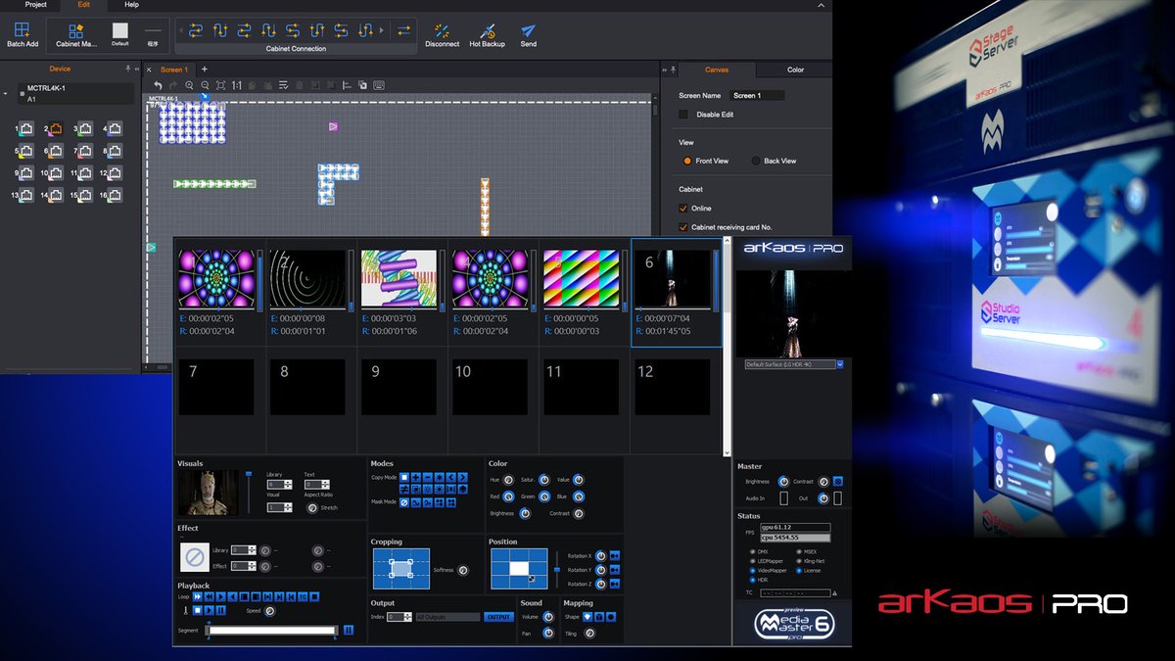Click the Rotation Z reset button

tap(615, 585)
